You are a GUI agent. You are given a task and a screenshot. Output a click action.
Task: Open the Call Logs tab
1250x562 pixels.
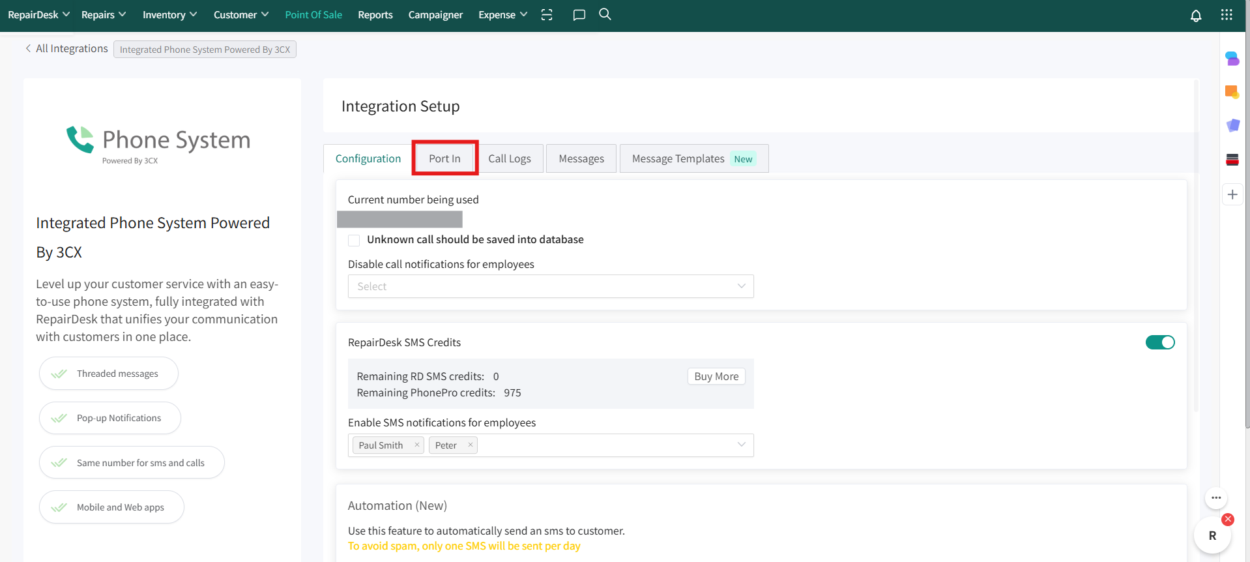[x=509, y=158]
